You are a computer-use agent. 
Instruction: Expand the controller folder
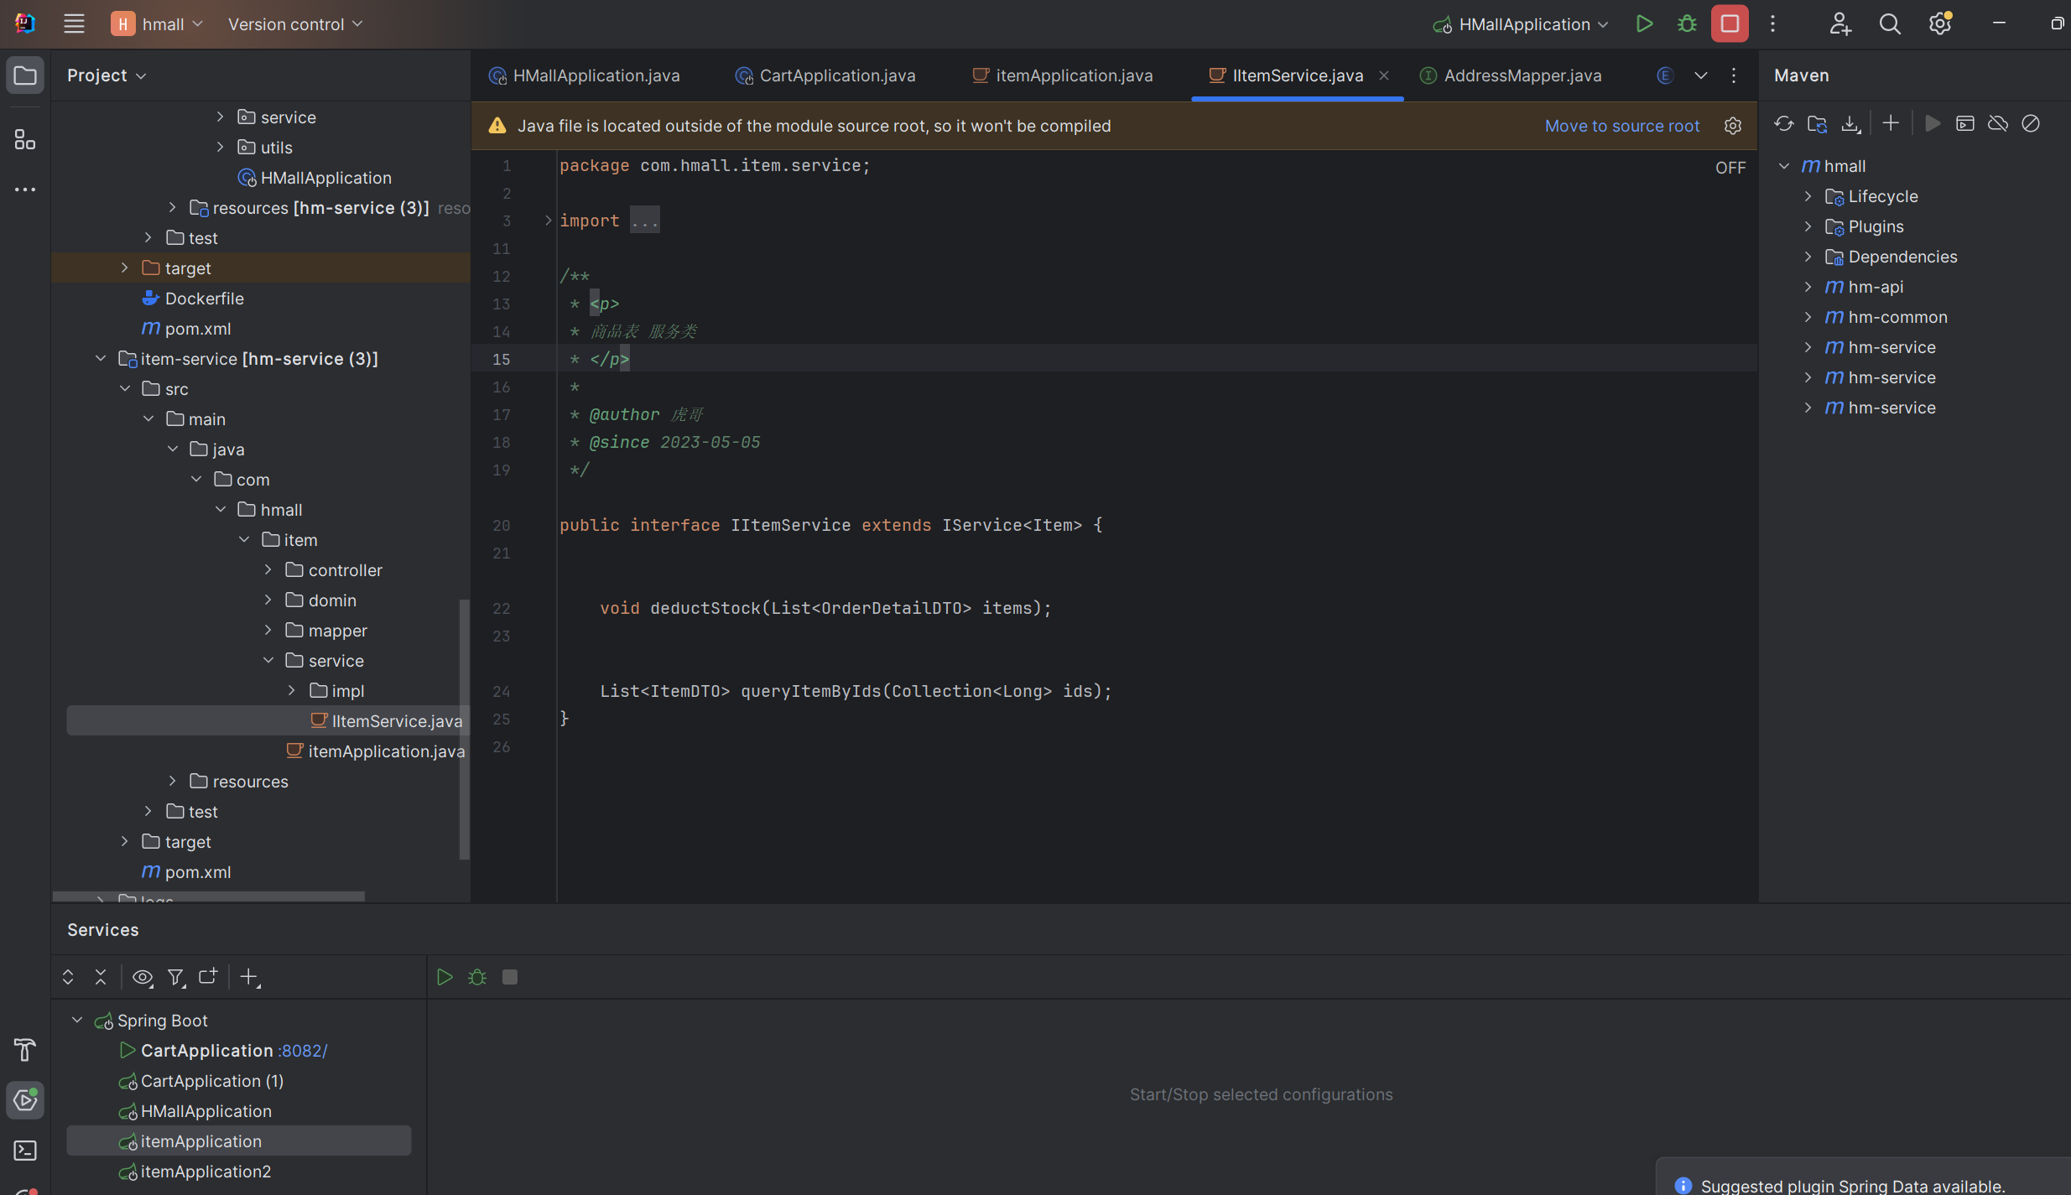tap(268, 570)
